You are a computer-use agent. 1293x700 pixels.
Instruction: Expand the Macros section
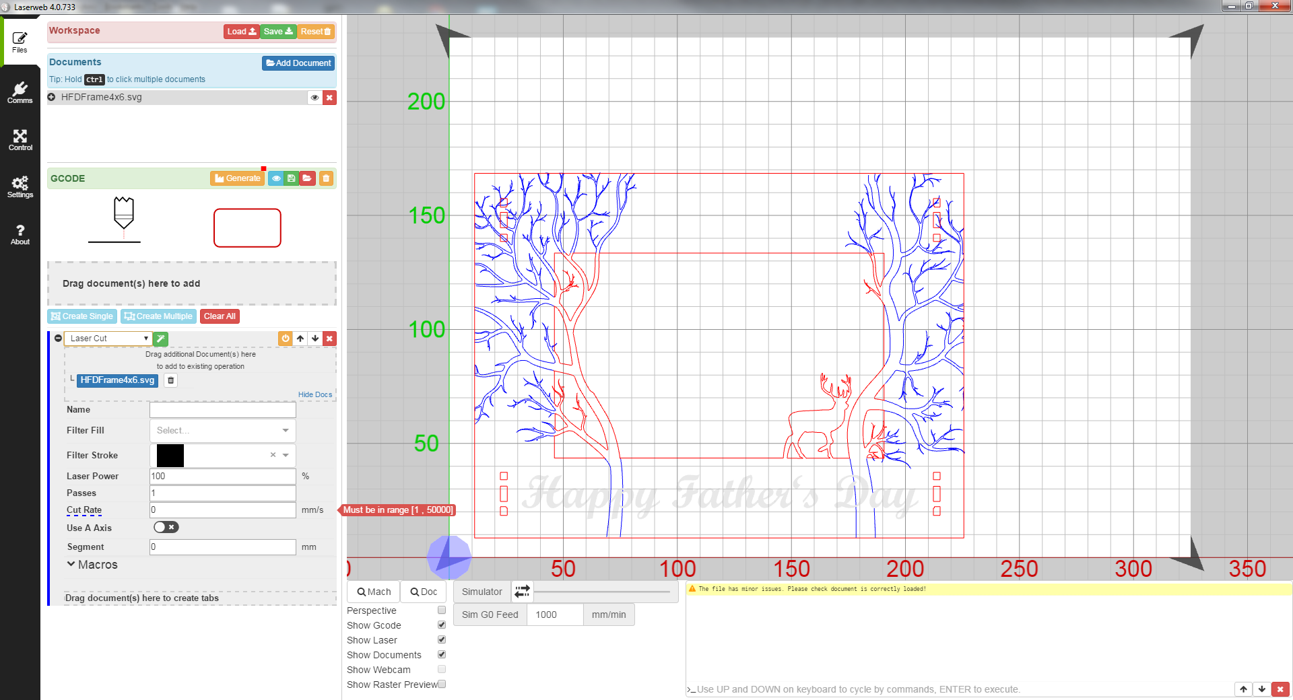point(92,565)
